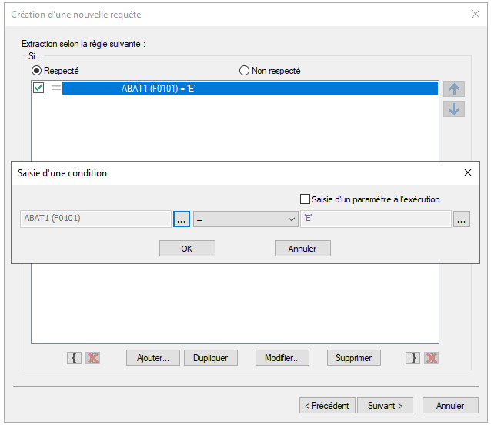This screenshot has height=425, width=491.
Task: Insert an opening brace bracket
Action: (74, 358)
